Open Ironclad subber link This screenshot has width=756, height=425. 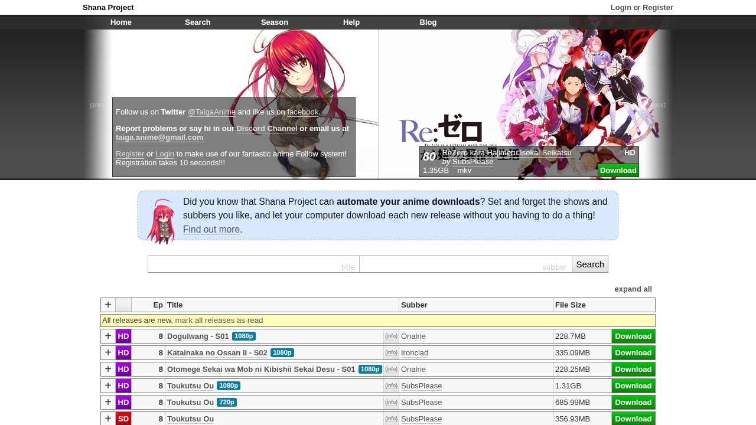(x=415, y=353)
